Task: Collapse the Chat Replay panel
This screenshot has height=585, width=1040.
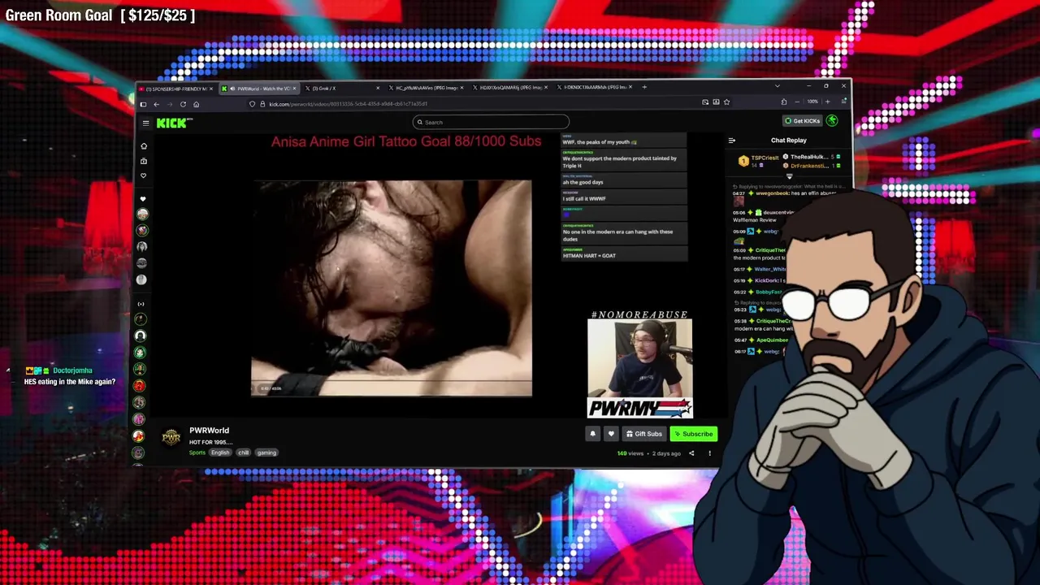Action: pyautogui.click(x=731, y=141)
